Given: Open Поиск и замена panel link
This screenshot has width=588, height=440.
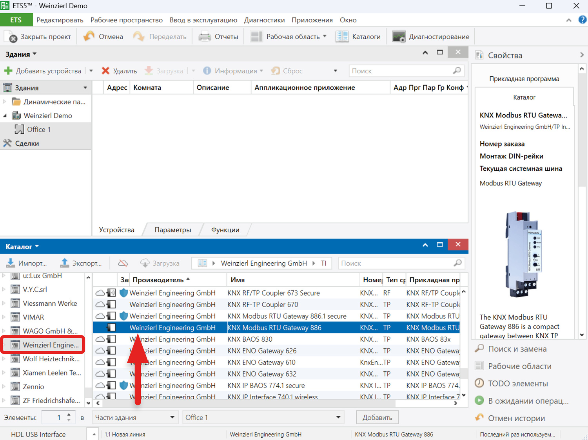Looking at the screenshot, I should (x=517, y=349).
